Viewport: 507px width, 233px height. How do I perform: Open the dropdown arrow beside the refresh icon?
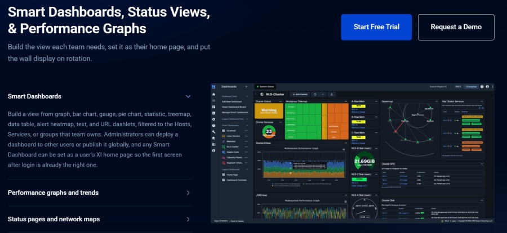pyautogui.click(x=323, y=95)
